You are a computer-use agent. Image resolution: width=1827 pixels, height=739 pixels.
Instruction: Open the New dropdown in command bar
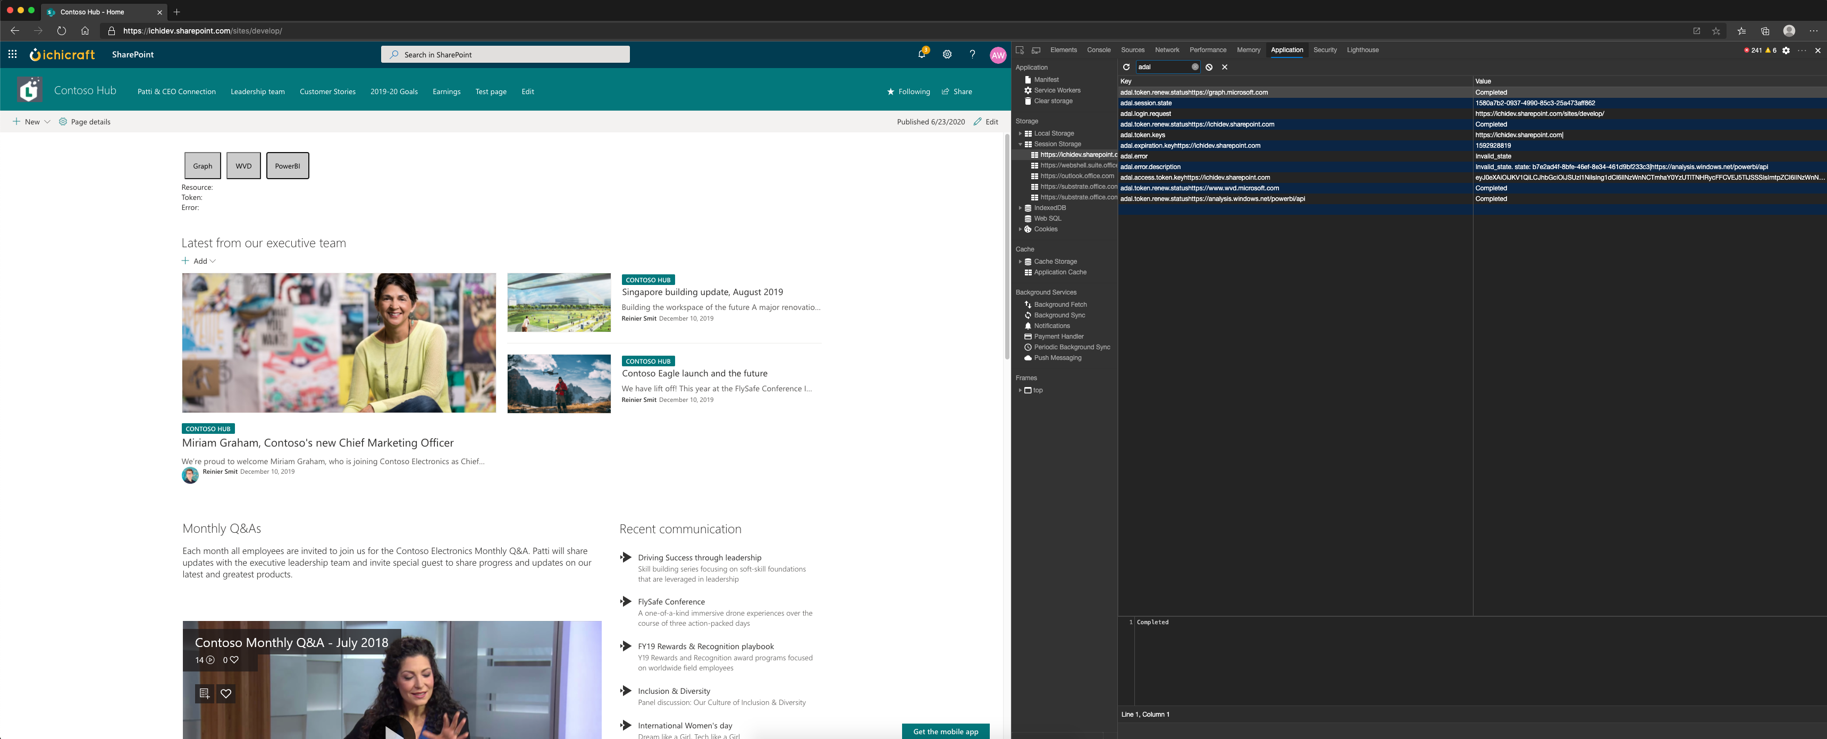[32, 122]
